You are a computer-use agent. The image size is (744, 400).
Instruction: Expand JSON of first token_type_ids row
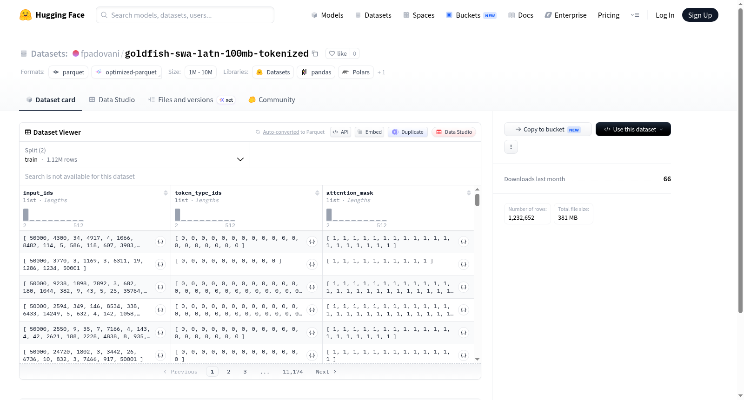point(312,242)
